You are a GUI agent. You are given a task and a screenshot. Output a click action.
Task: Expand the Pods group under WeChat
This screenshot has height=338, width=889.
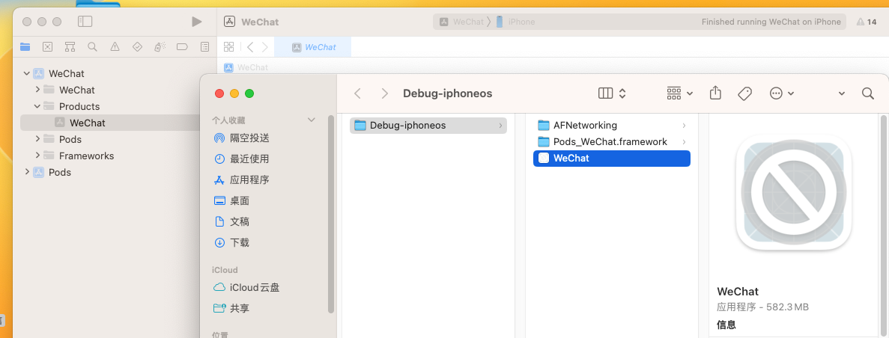click(x=37, y=139)
